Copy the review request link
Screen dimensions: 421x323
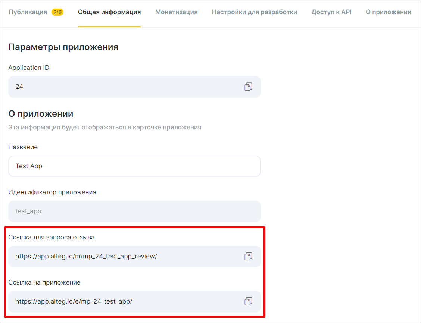(x=248, y=256)
